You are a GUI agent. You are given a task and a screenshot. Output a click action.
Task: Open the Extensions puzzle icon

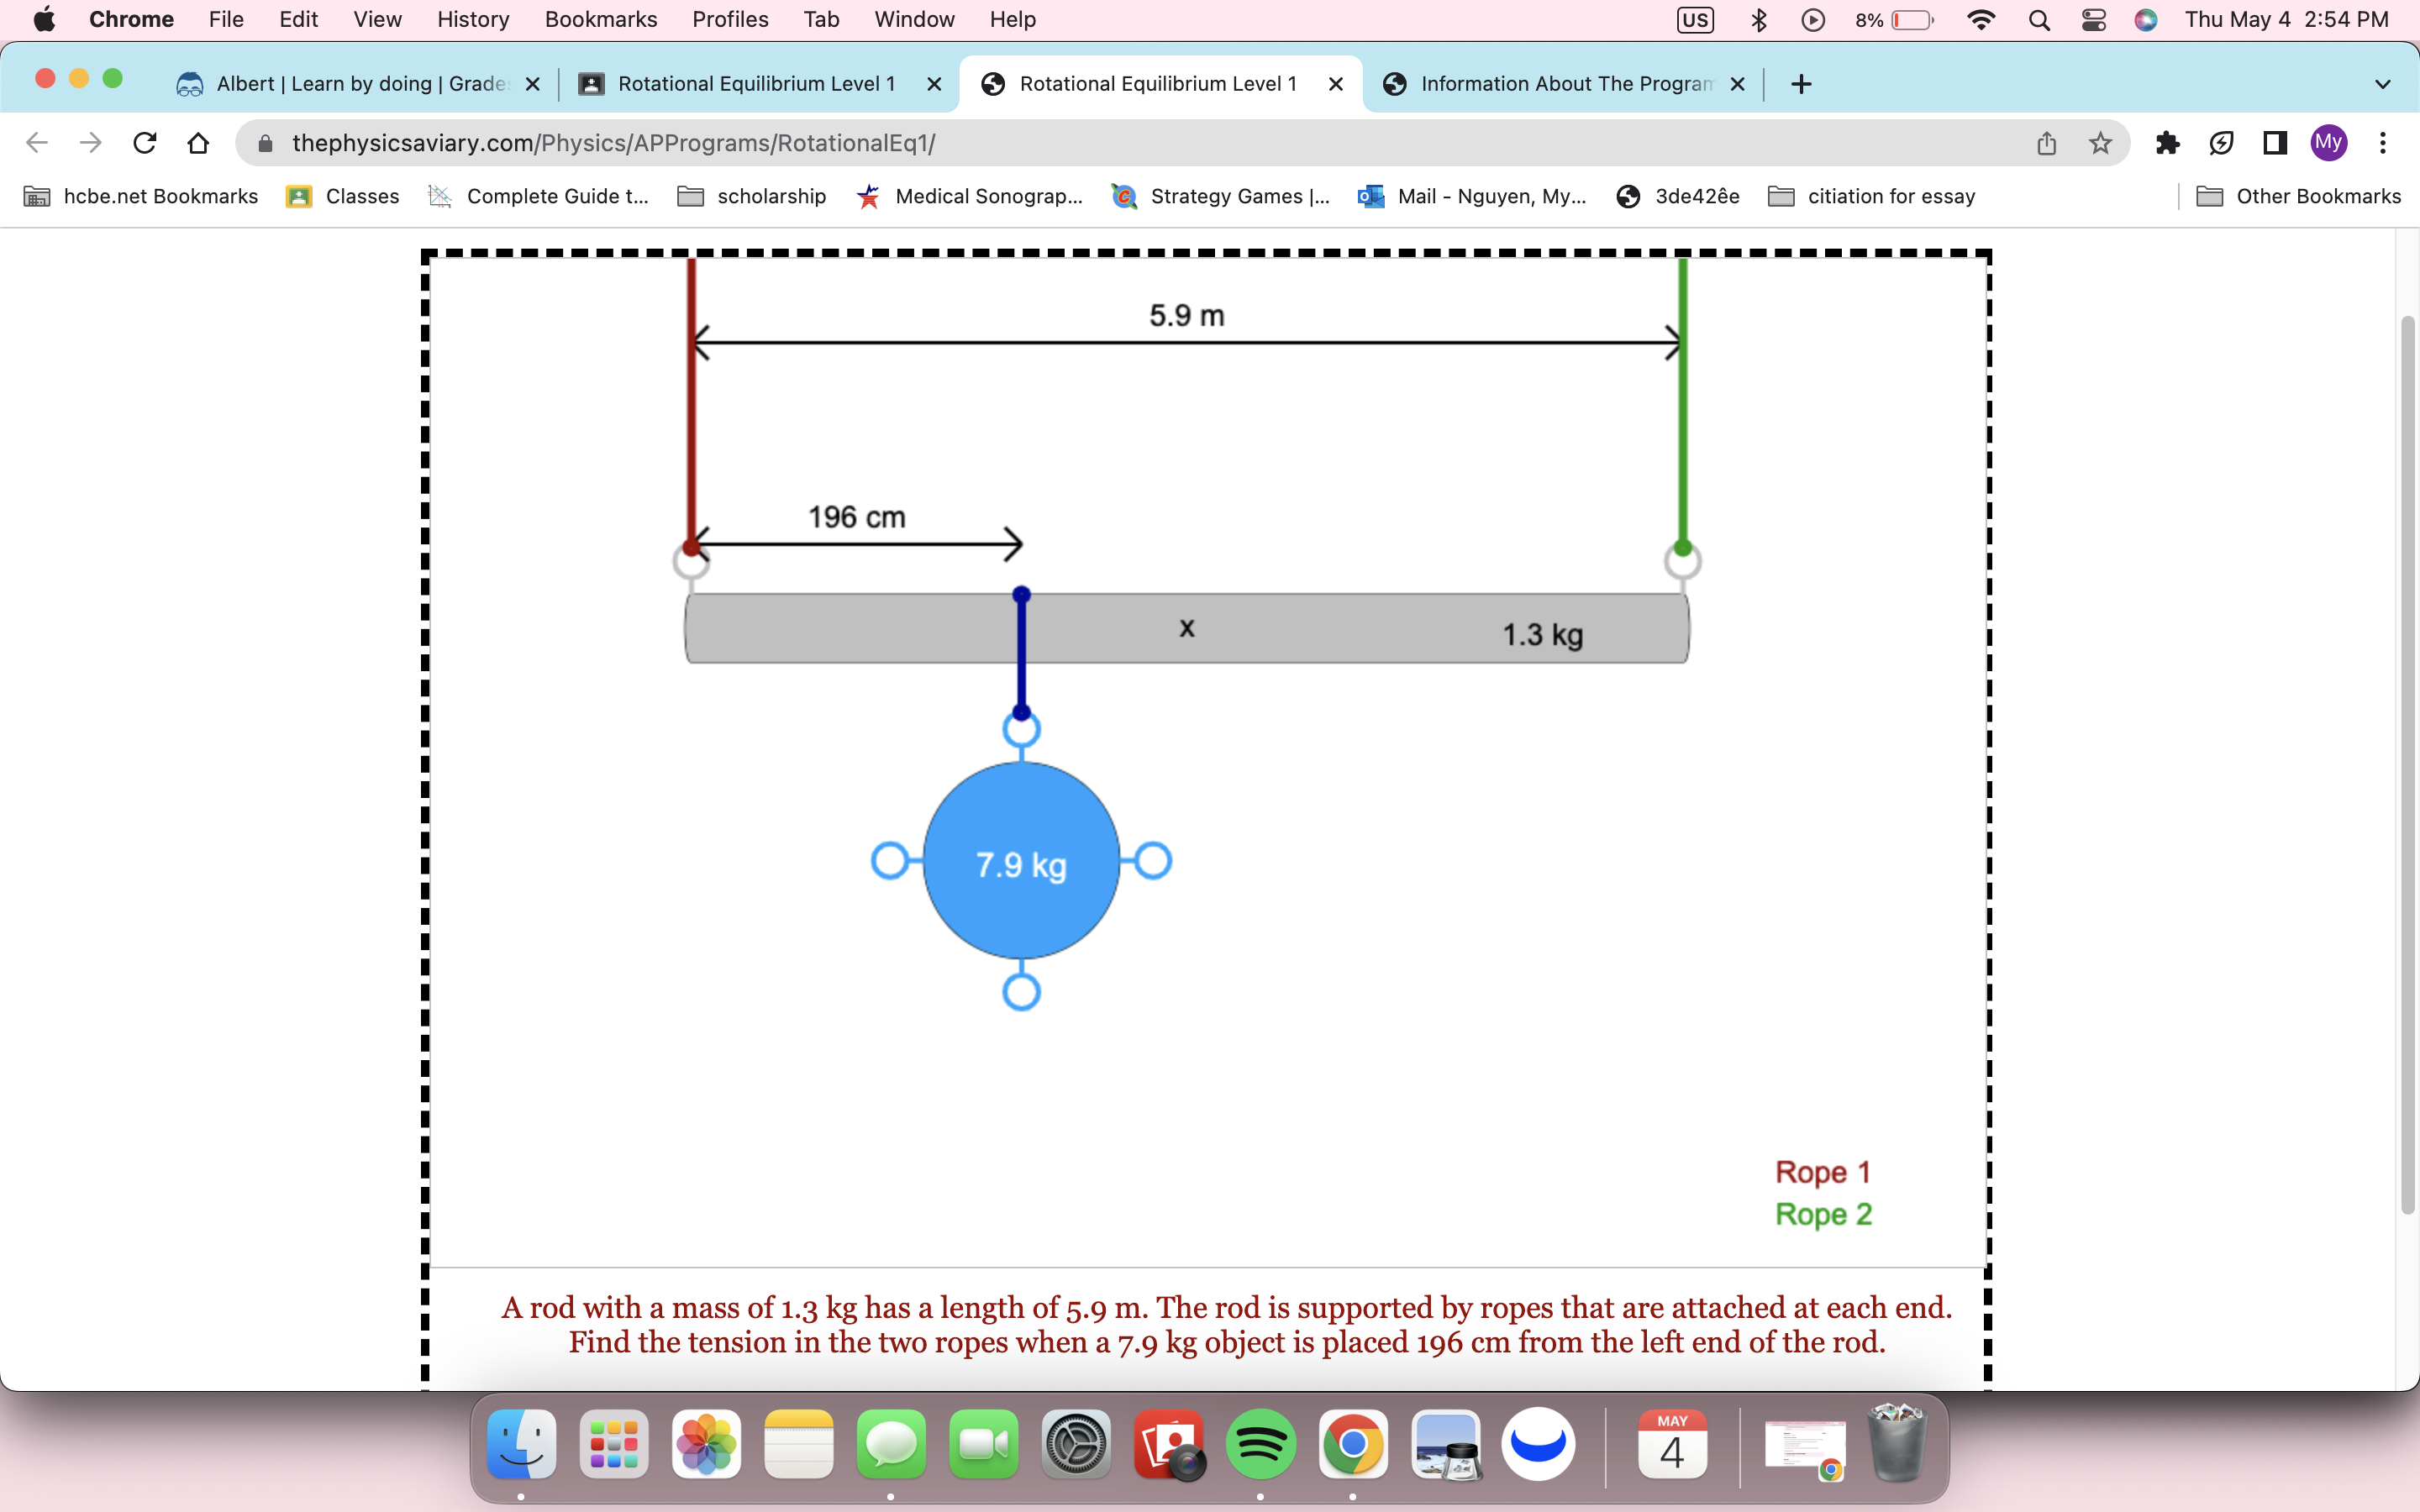click(2167, 143)
